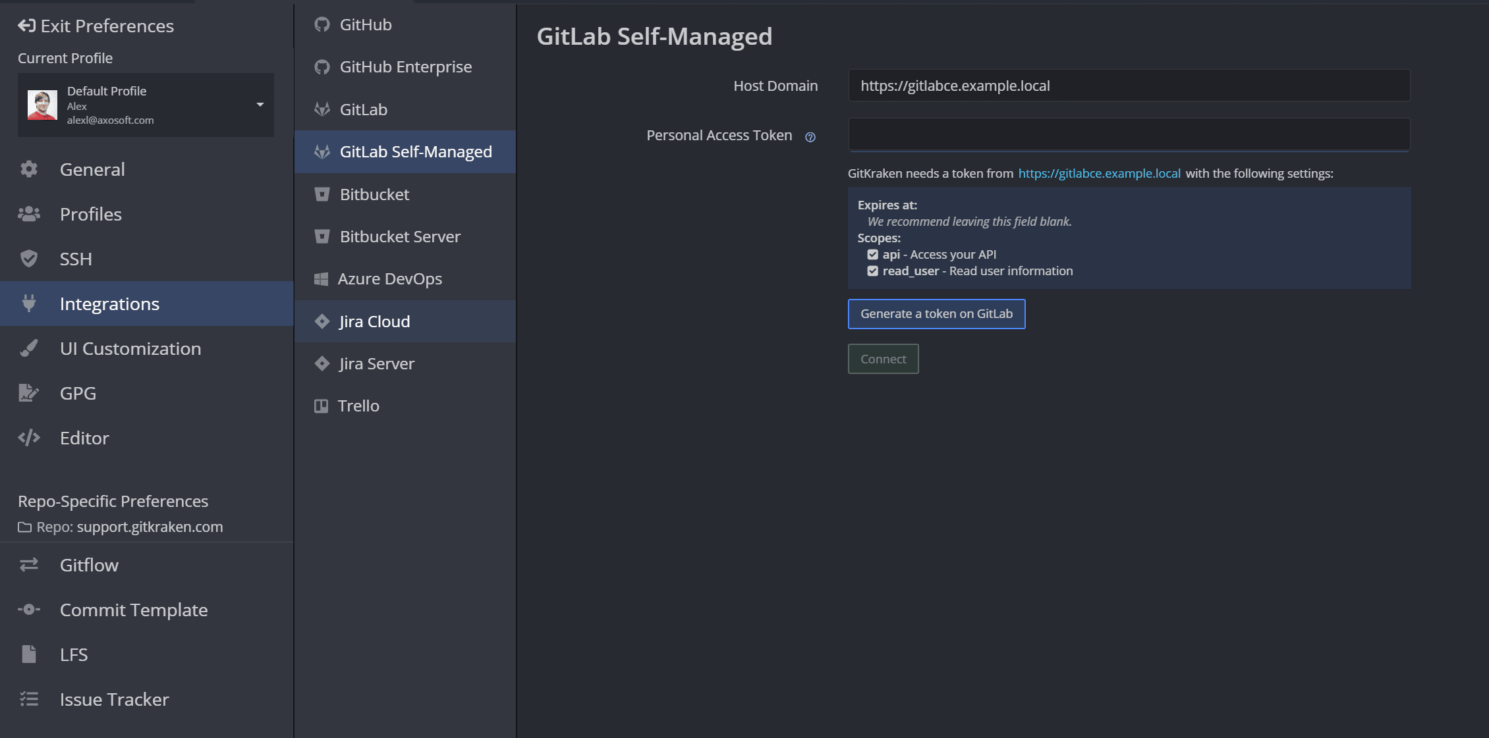
Task: Focus the Personal Access Token field
Action: pos(1128,135)
